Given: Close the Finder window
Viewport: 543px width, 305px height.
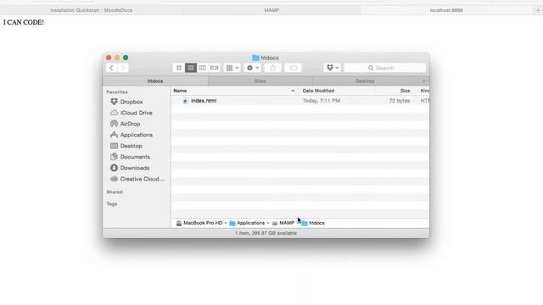Looking at the screenshot, I should pyautogui.click(x=109, y=58).
